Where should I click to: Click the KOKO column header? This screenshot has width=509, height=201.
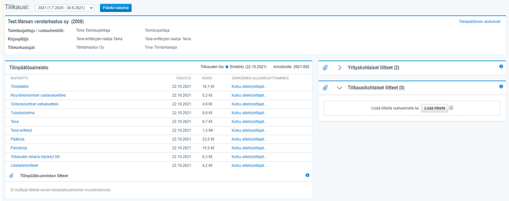[207, 78]
